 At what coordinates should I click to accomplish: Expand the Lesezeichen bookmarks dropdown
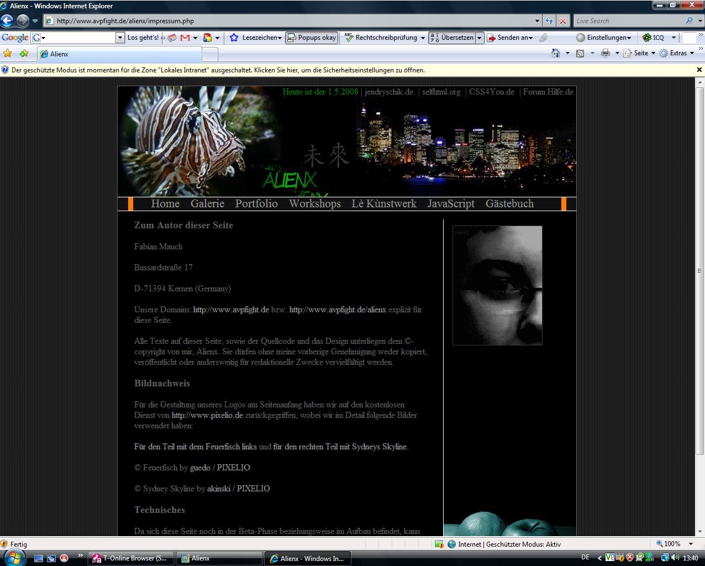[x=262, y=38]
